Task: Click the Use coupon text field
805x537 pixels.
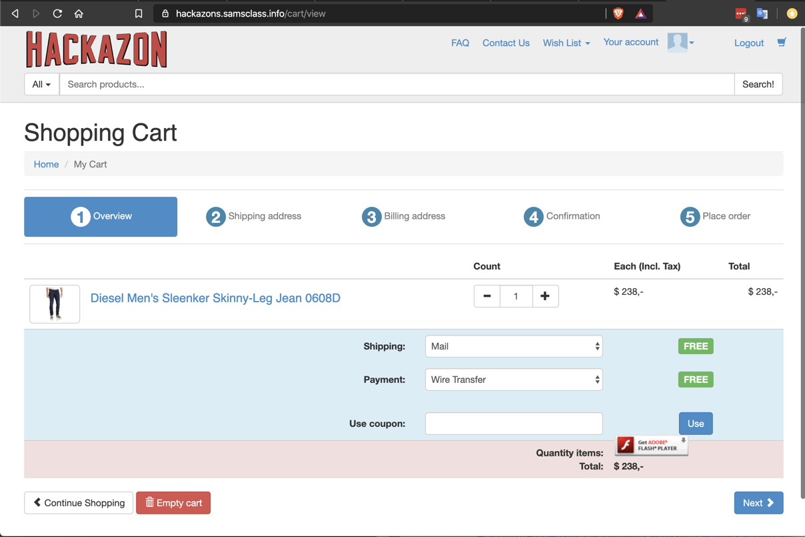Action: 514,424
